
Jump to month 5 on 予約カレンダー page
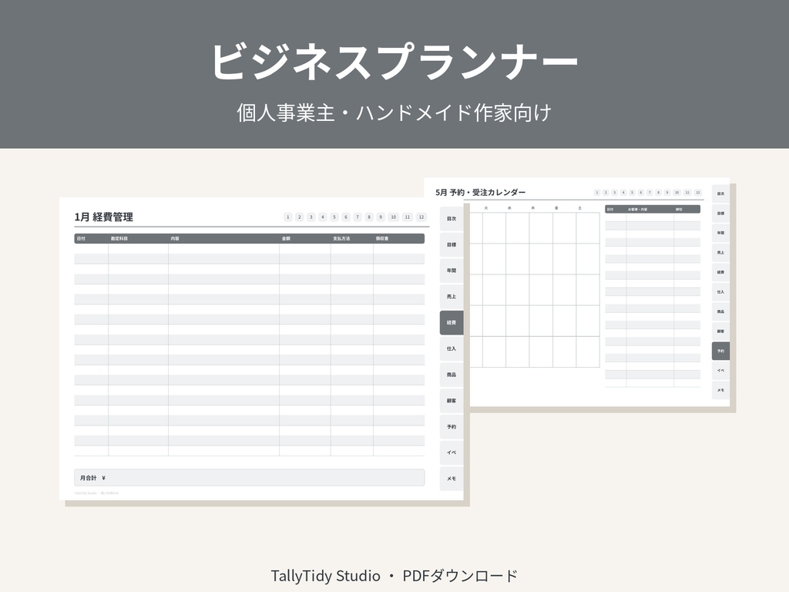632,192
